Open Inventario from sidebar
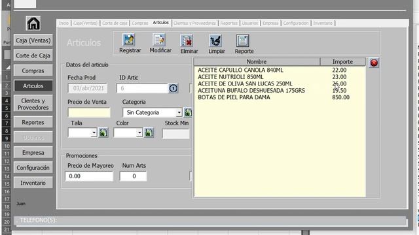This screenshot has height=235, width=419. [x=33, y=183]
